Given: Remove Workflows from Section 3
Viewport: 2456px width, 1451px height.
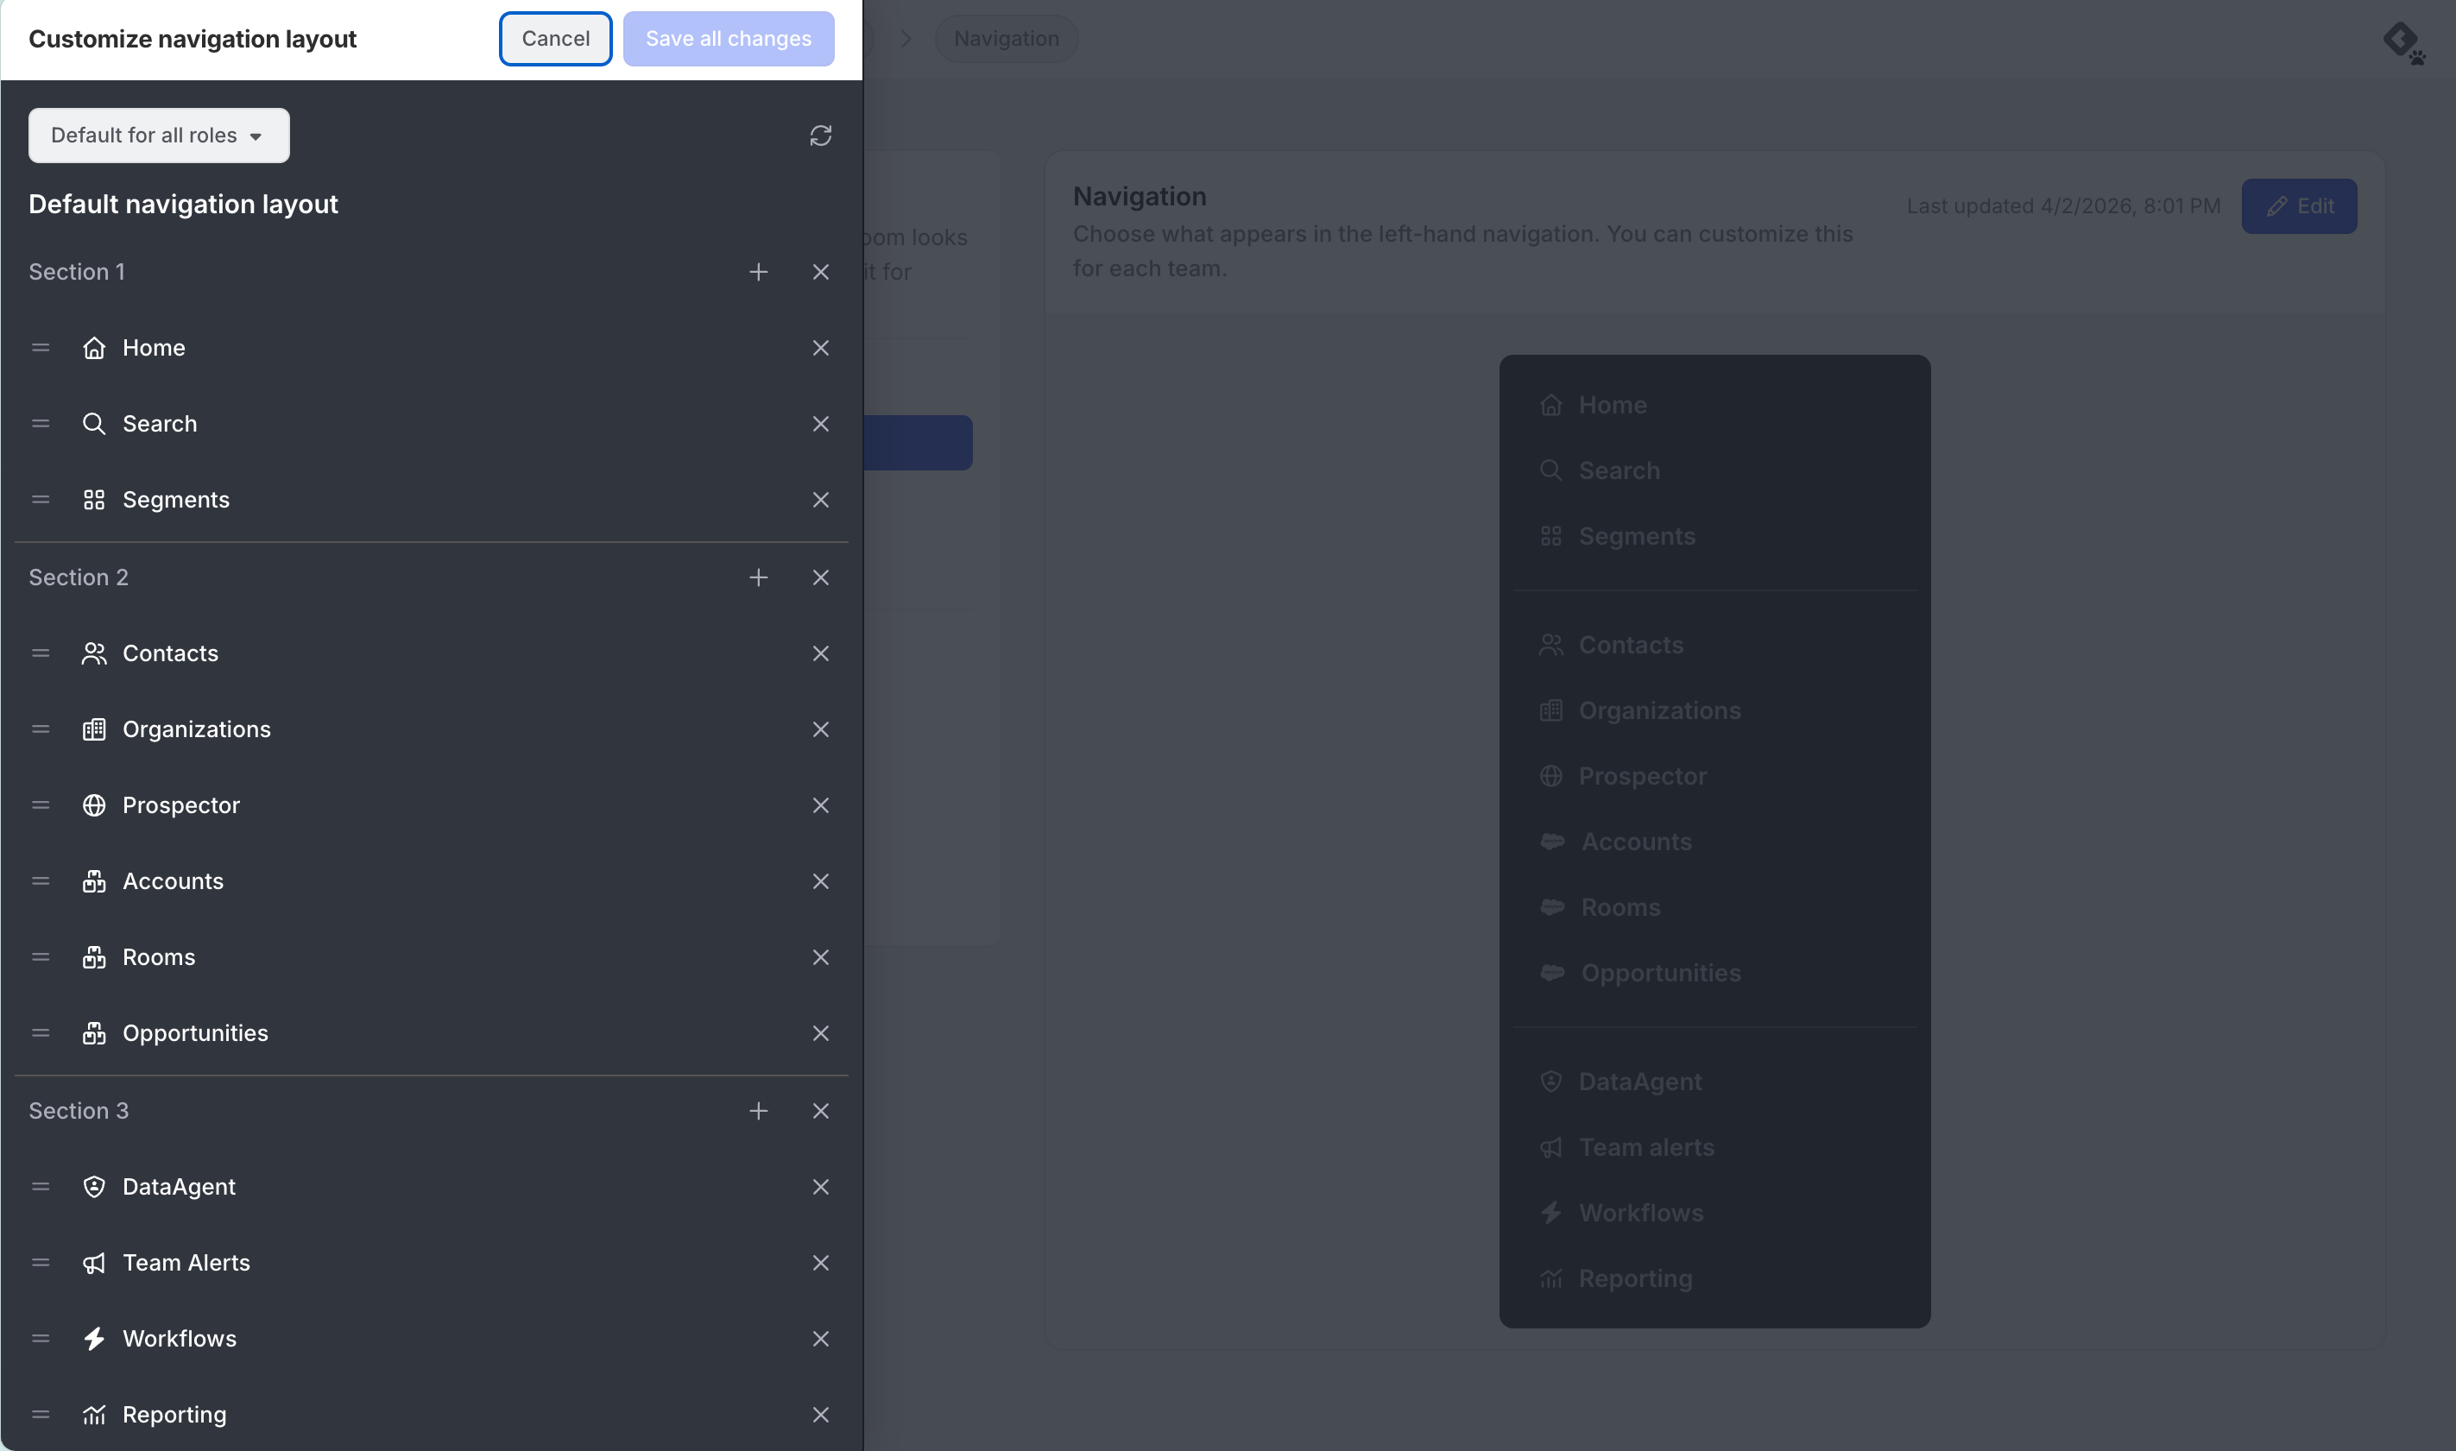Looking at the screenshot, I should click(x=820, y=1339).
